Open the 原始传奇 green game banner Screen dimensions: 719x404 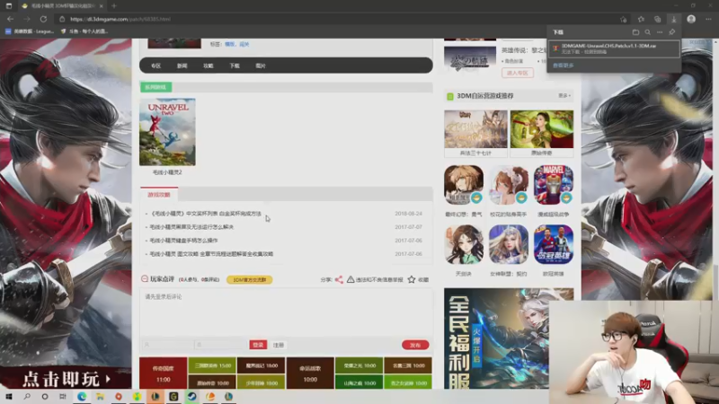[x=542, y=129]
